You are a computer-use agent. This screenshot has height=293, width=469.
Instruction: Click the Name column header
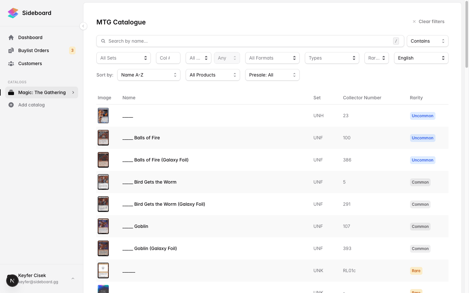[x=129, y=98]
